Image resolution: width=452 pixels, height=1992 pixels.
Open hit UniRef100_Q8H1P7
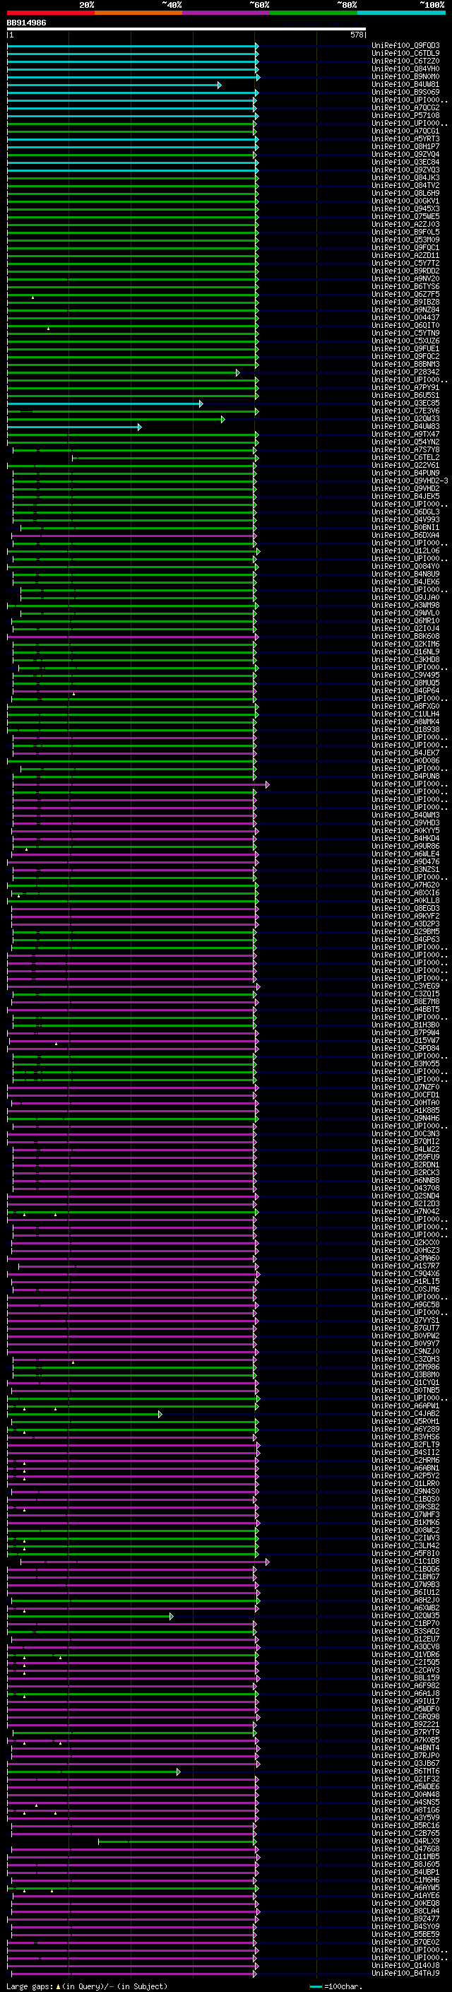tap(405, 147)
